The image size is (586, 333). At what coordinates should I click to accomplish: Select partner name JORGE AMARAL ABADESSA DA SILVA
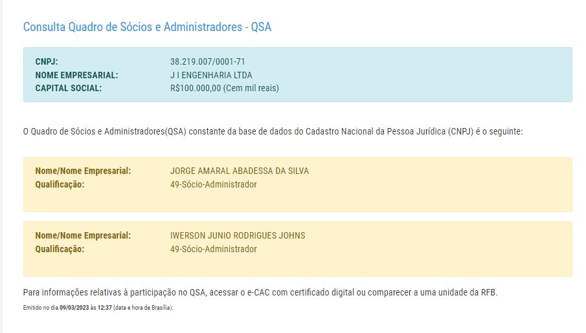(x=240, y=171)
